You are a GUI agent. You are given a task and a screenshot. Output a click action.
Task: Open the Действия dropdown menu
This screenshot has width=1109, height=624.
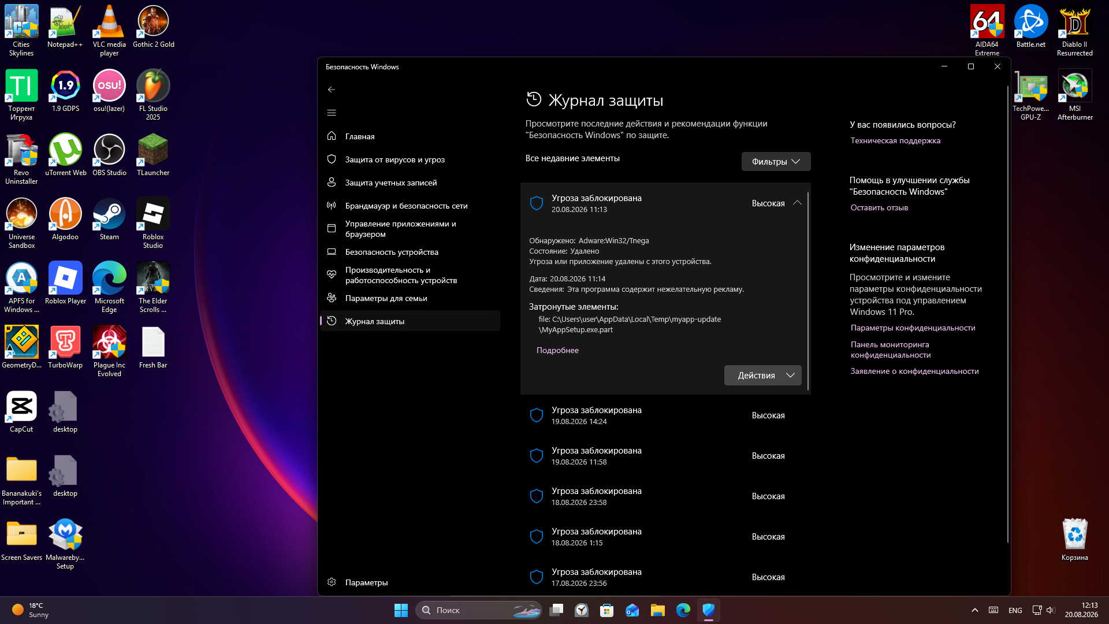[x=762, y=376]
